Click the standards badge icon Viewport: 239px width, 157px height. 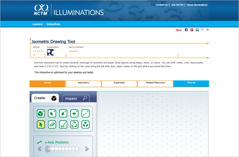pyautogui.click(x=50, y=52)
